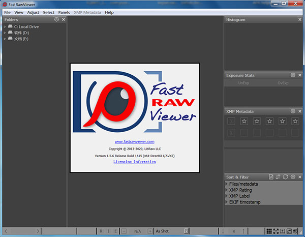This screenshot has width=305, height=237.
Task: Open XMP Metadata panel settings gear
Action: (x=293, y=111)
